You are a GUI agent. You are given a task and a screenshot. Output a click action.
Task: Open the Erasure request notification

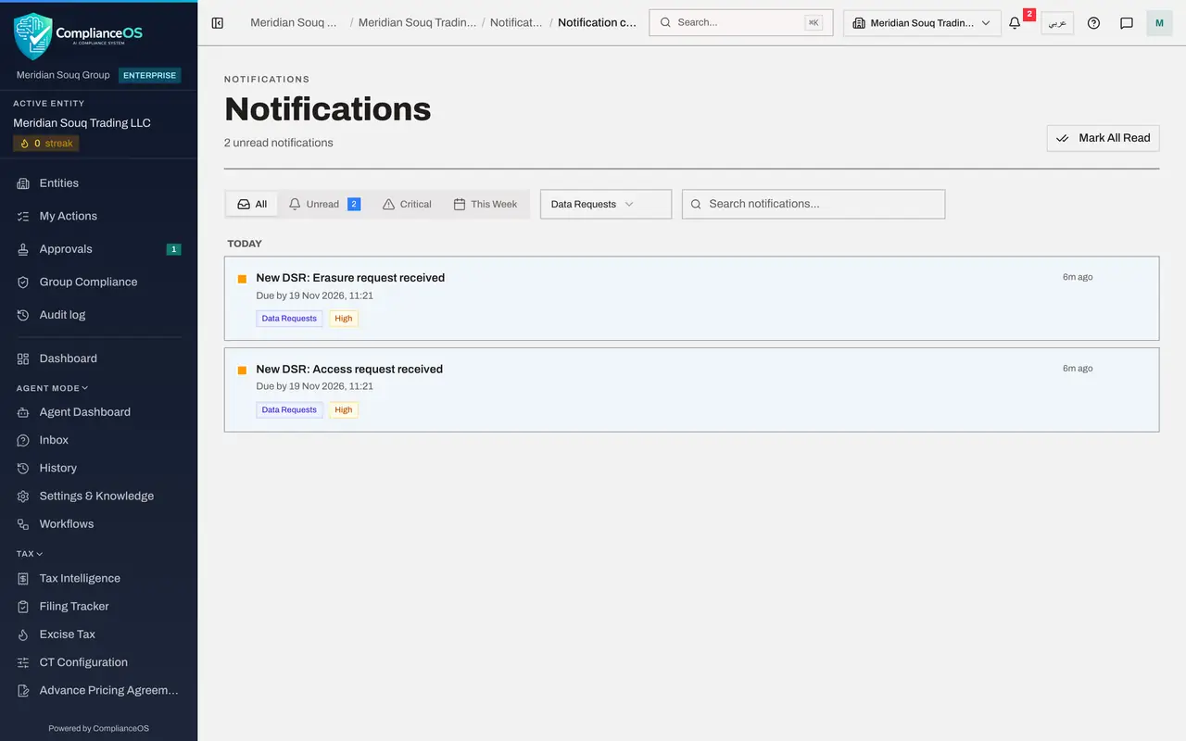pos(691,298)
